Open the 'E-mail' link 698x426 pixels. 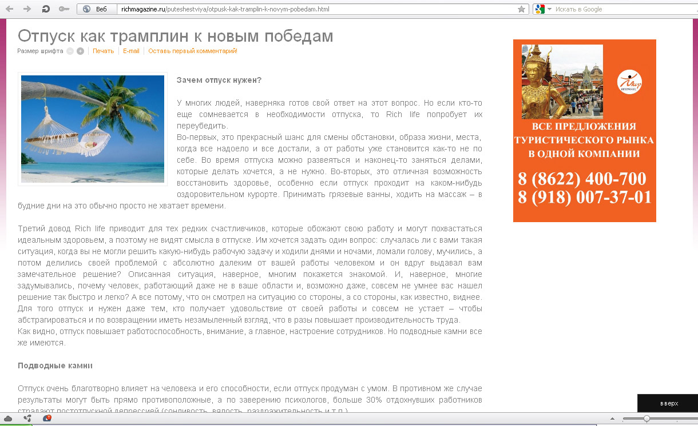pyautogui.click(x=131, y=51)
